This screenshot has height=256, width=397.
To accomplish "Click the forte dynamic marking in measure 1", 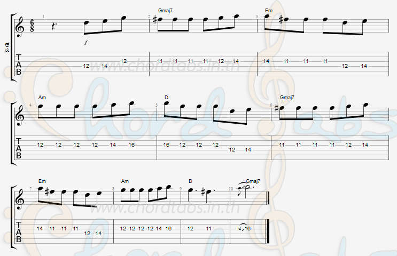I will (x=86, y=43).
